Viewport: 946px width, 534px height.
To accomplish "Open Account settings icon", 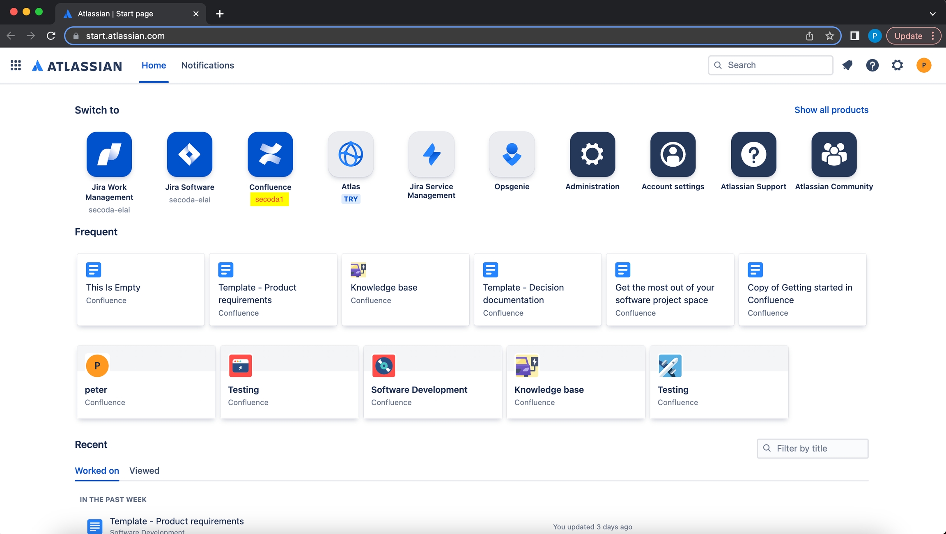I will [x=673, y=154].
